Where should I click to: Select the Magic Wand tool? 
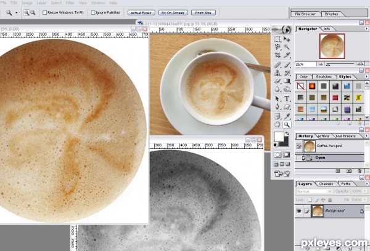(287, 47)
